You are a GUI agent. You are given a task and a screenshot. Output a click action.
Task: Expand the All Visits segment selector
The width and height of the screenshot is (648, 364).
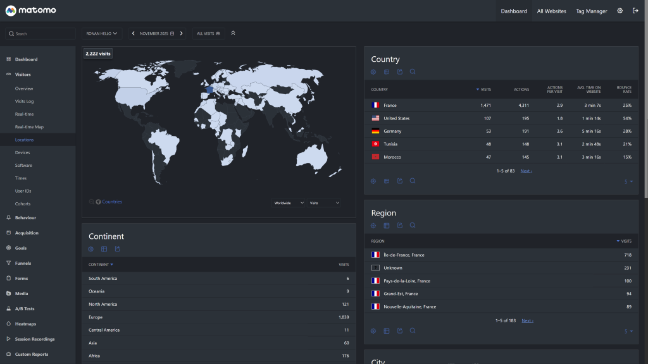tap(208, 33)
